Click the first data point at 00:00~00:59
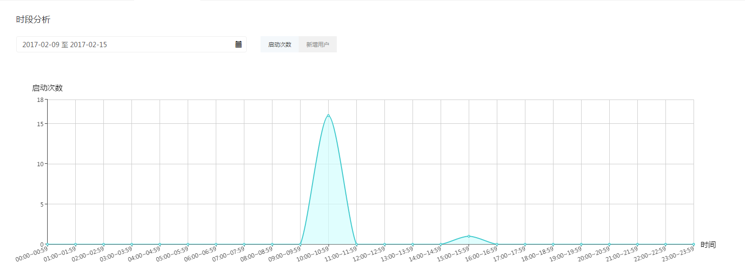745x270 pixels. [48, 244]
